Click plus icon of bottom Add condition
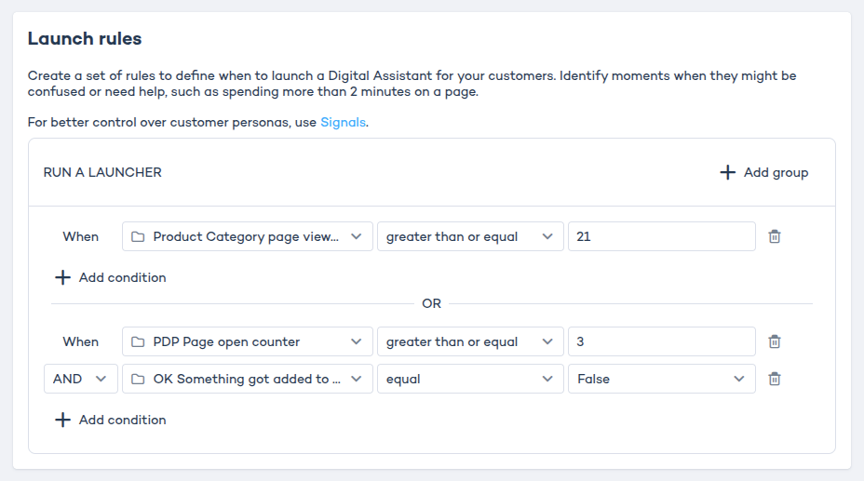Viewport: 864px width, 481px height. tap(62, 420)
